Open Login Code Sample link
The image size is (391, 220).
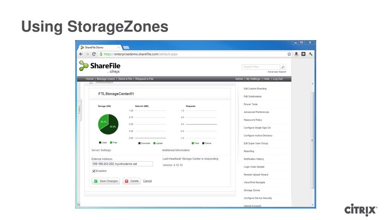254,167
